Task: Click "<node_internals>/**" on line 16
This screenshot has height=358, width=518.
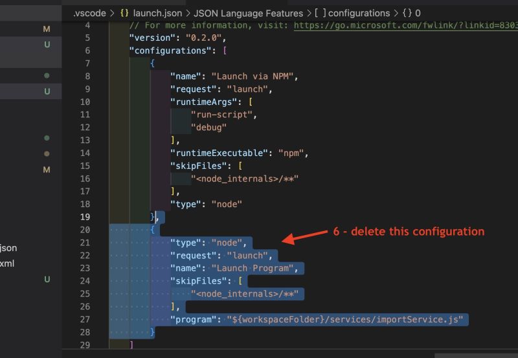Action: pyautogui.click(x=245, y=179)
